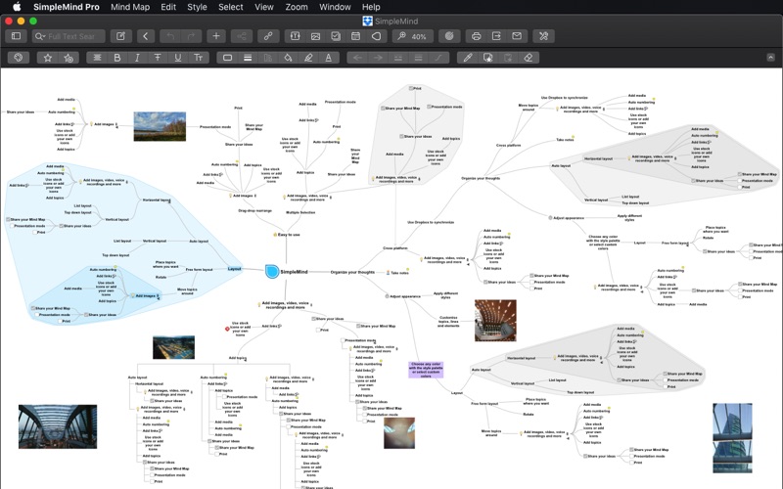The width and height of the screenshot is (783, 489).
Task: Open the View menu
Action: 263,7
